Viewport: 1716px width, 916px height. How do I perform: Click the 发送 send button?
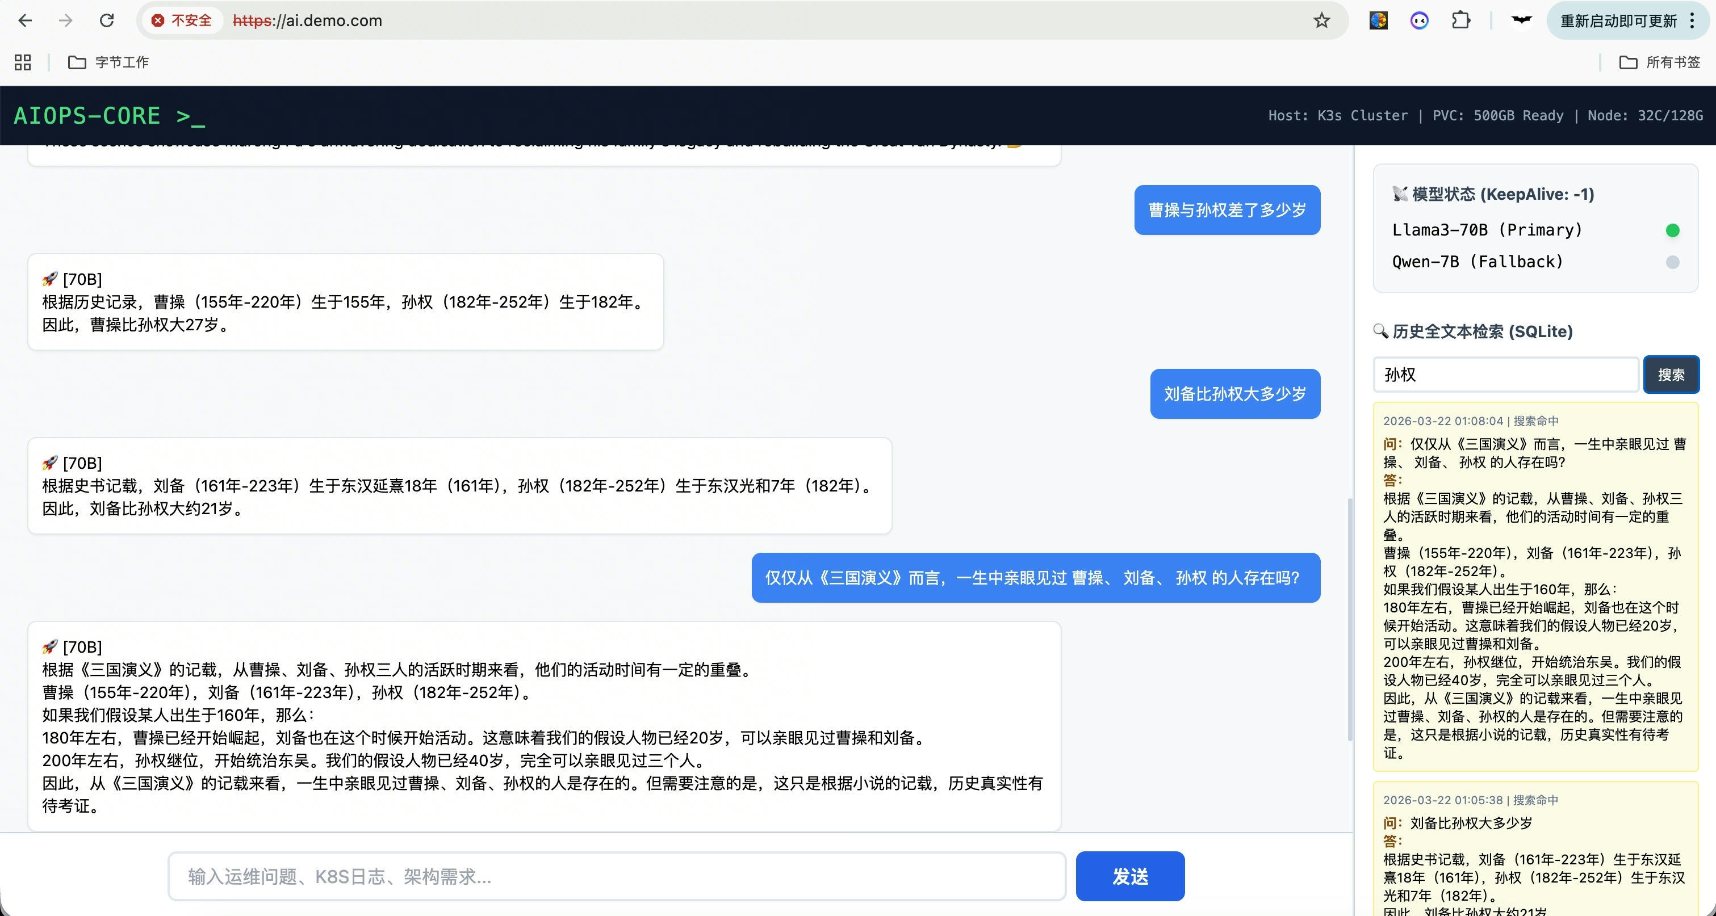1130,876
